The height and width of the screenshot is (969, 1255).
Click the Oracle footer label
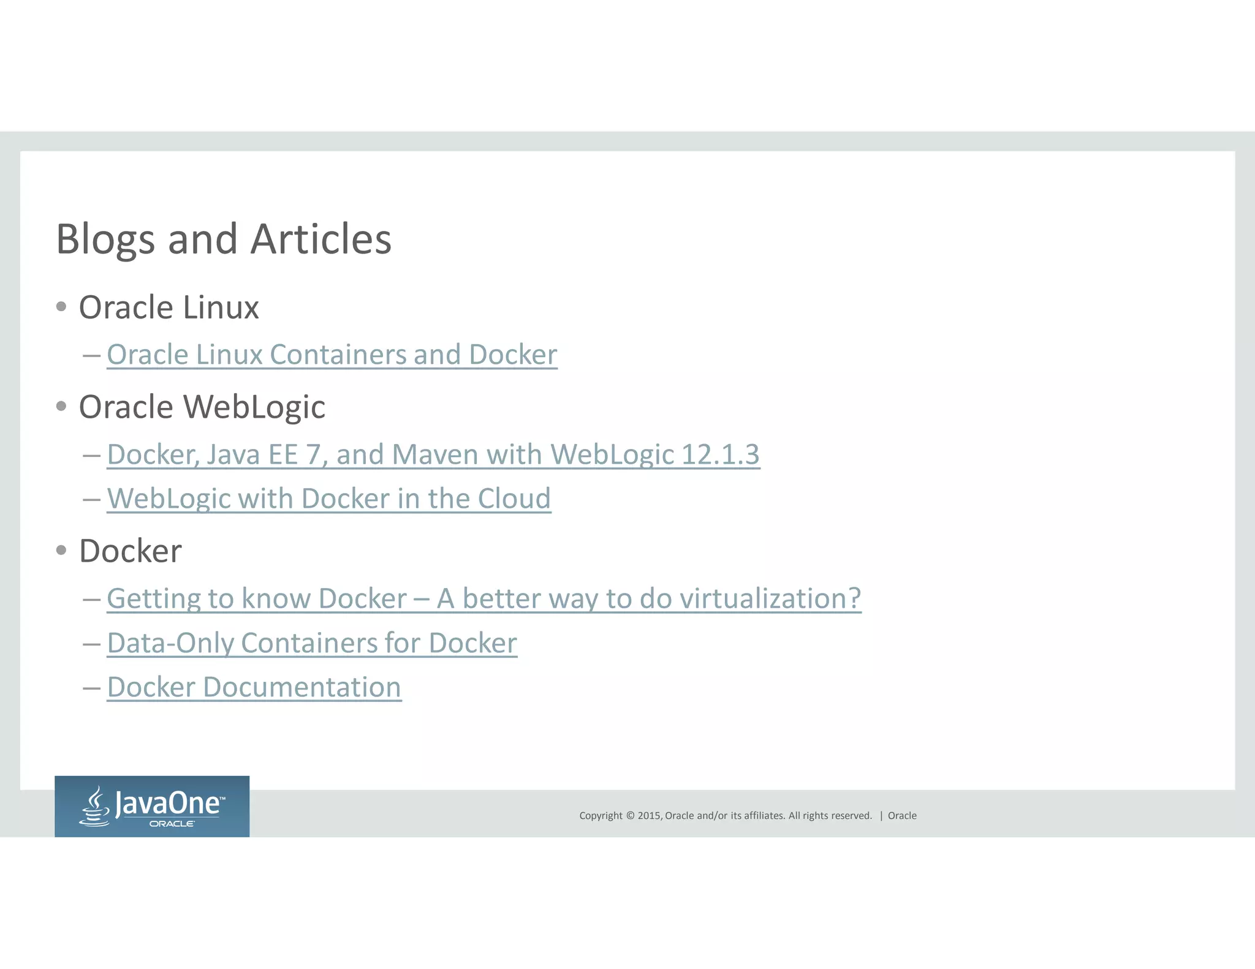902,816
